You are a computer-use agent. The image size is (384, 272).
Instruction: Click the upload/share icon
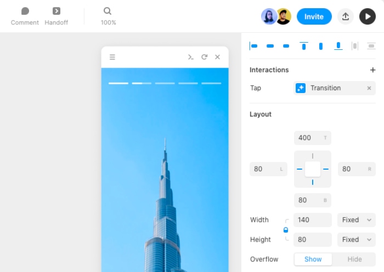346,16
